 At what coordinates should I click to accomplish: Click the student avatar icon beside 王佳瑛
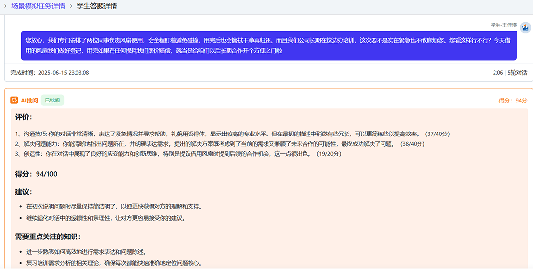[525, 28]
